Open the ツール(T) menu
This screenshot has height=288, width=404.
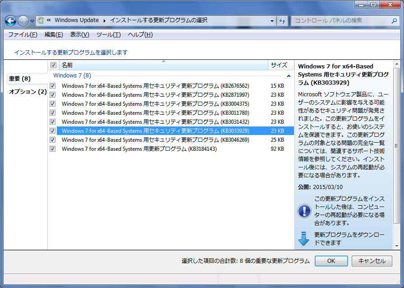tap(108, 35)
